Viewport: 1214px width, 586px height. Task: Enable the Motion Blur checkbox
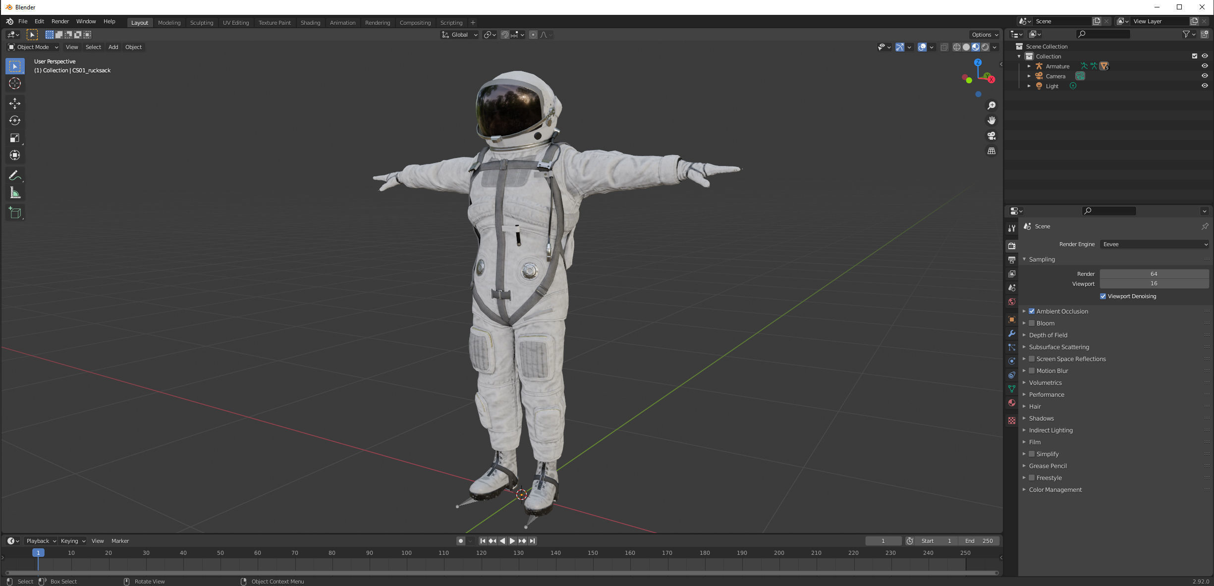[1032, 371]
